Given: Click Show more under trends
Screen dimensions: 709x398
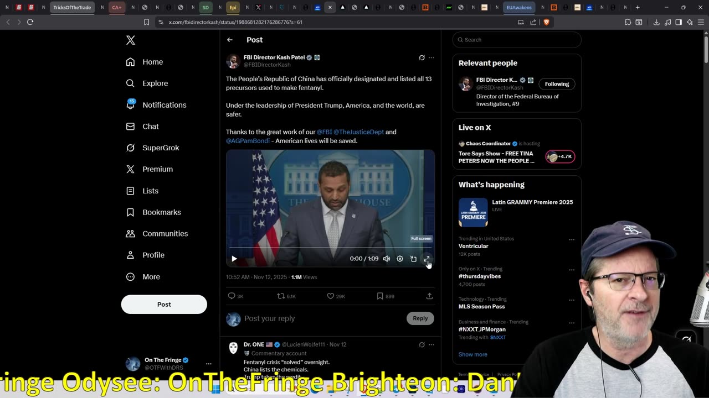Looking at the screenshot, I should (x=473, y=354).
